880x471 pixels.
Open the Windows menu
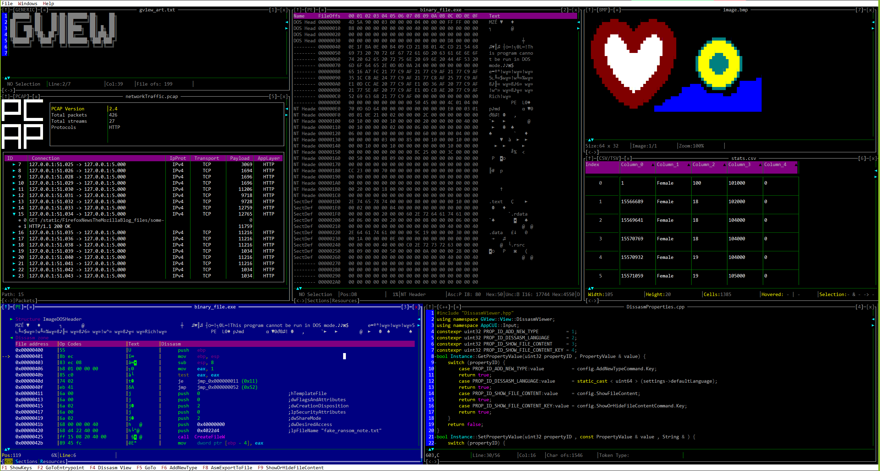pyautogui.click(x=28, y=3)
